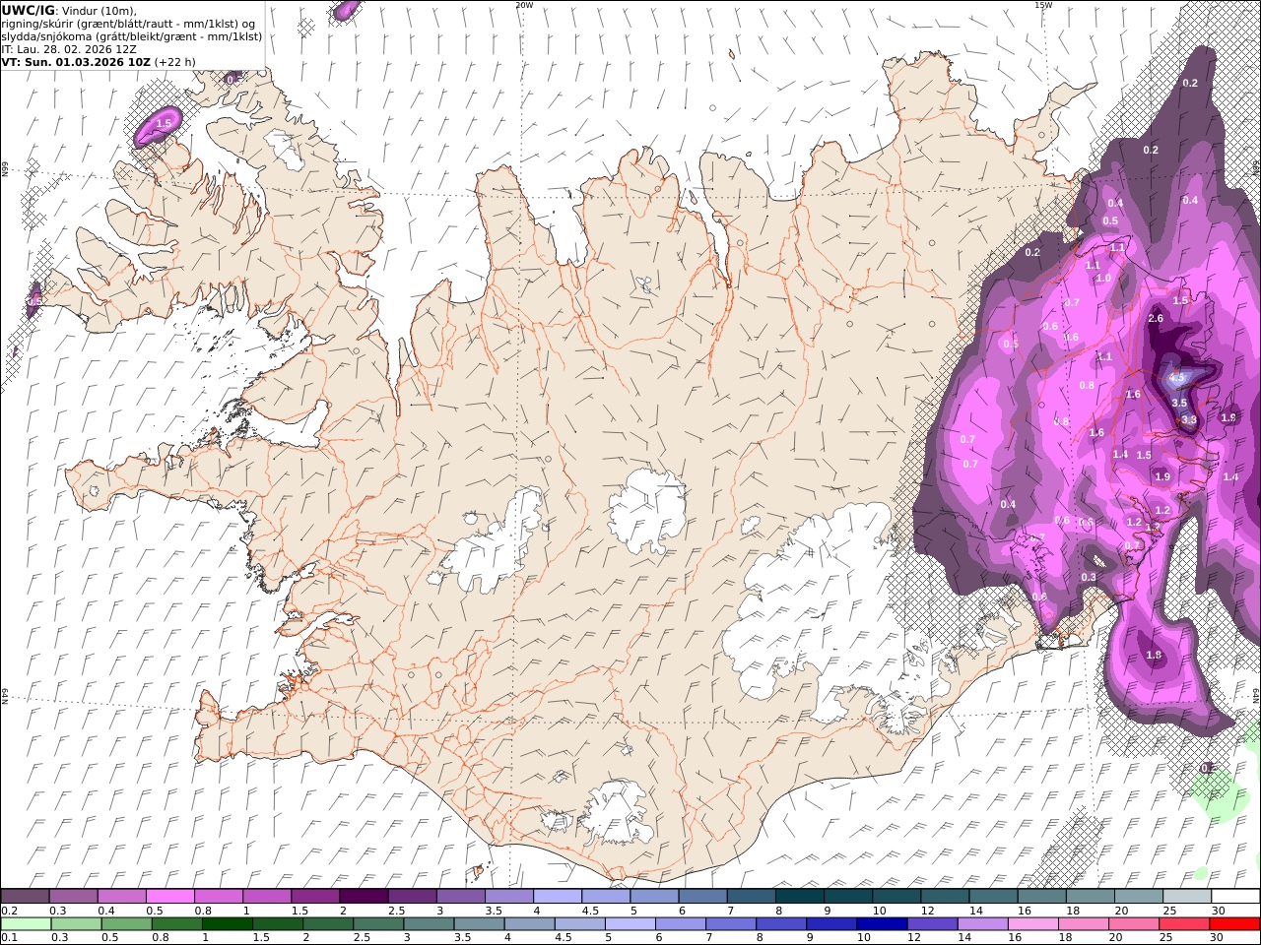The height and width of the screenshot is (945, 1261).
Task: Click the dark green 1 rain legend swatch
Action: [x=227, y=923]
